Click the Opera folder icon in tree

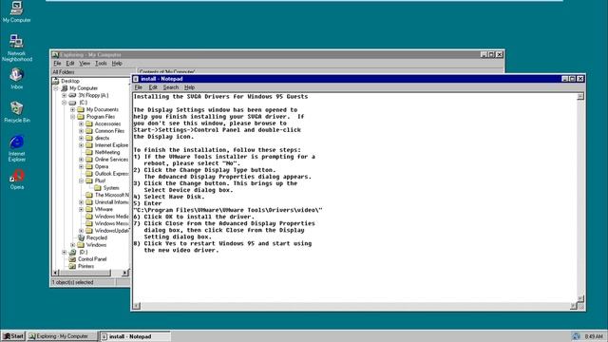coord(89,167)
